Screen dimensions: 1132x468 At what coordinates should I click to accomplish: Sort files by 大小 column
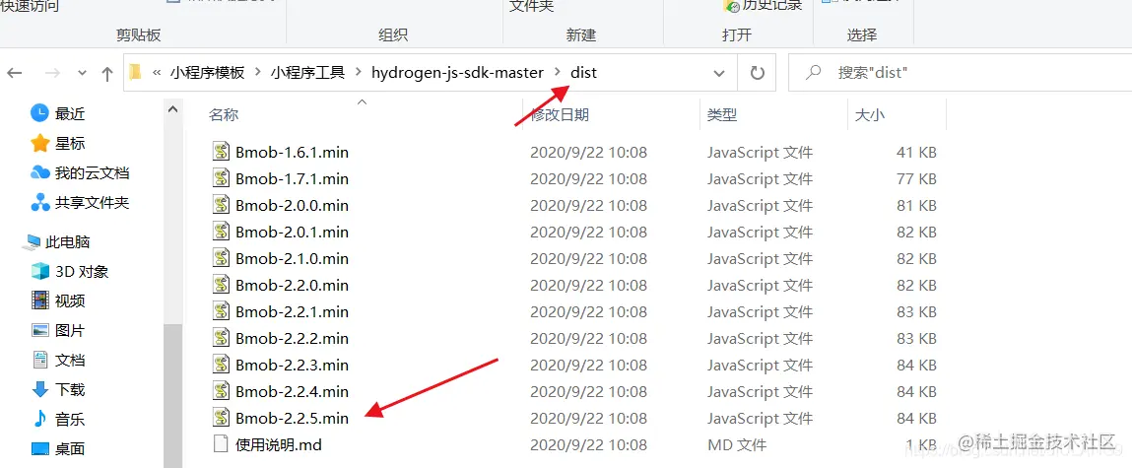pyautogui.click(x=869, y=115)
